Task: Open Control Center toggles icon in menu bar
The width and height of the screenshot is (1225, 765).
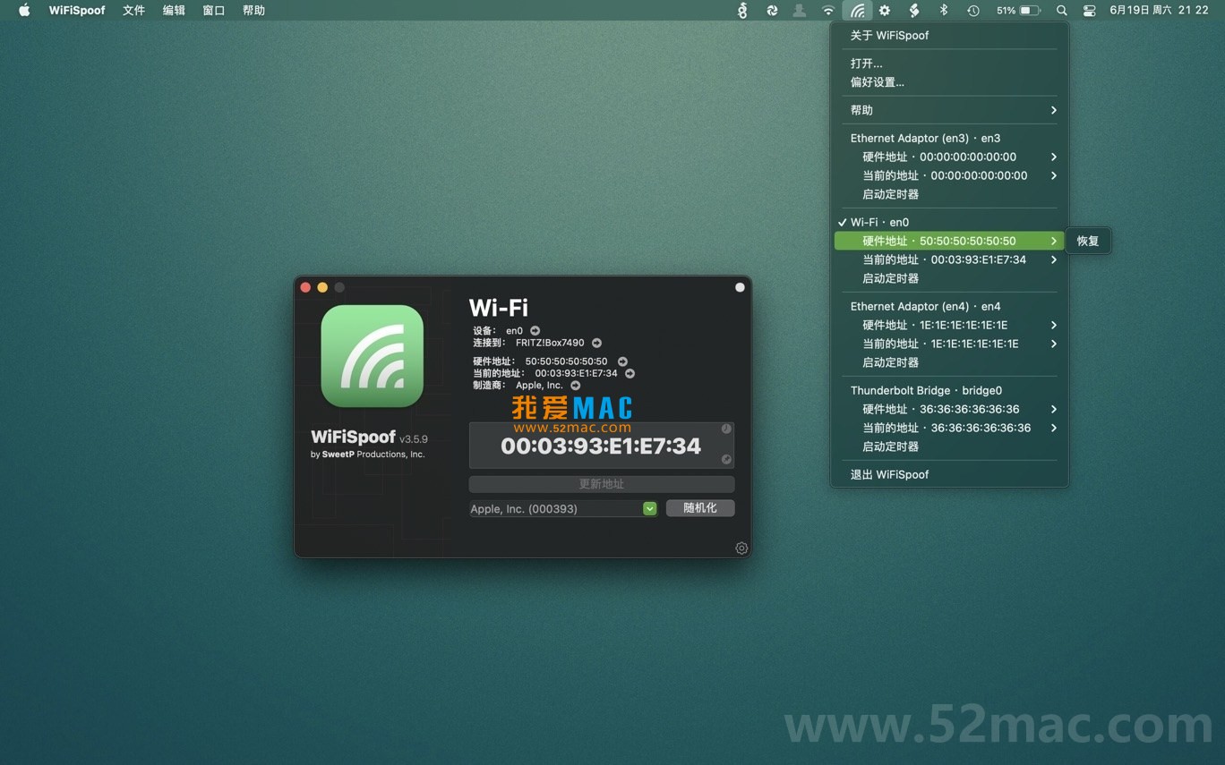Action: (1090, 11)
